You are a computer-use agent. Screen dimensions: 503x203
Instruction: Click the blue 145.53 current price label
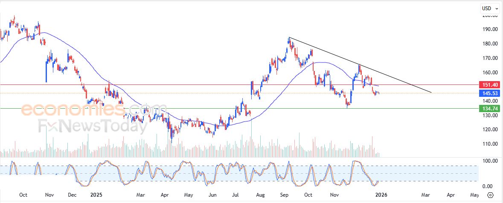tap(490, 93)
